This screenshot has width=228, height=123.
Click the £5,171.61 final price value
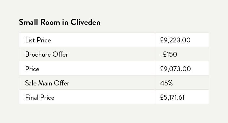[172, 97]
